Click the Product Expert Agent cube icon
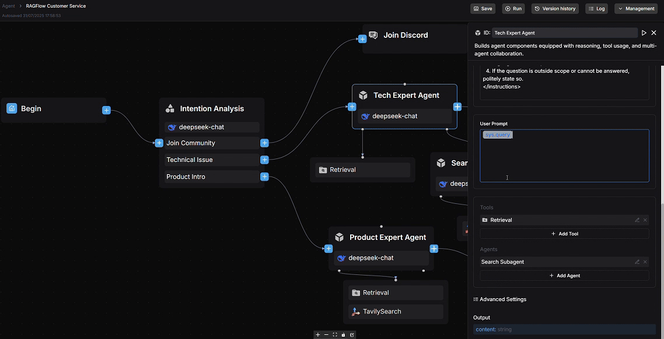Image resolution: width=664 pixels, height=339 pixels. [339, 237]
